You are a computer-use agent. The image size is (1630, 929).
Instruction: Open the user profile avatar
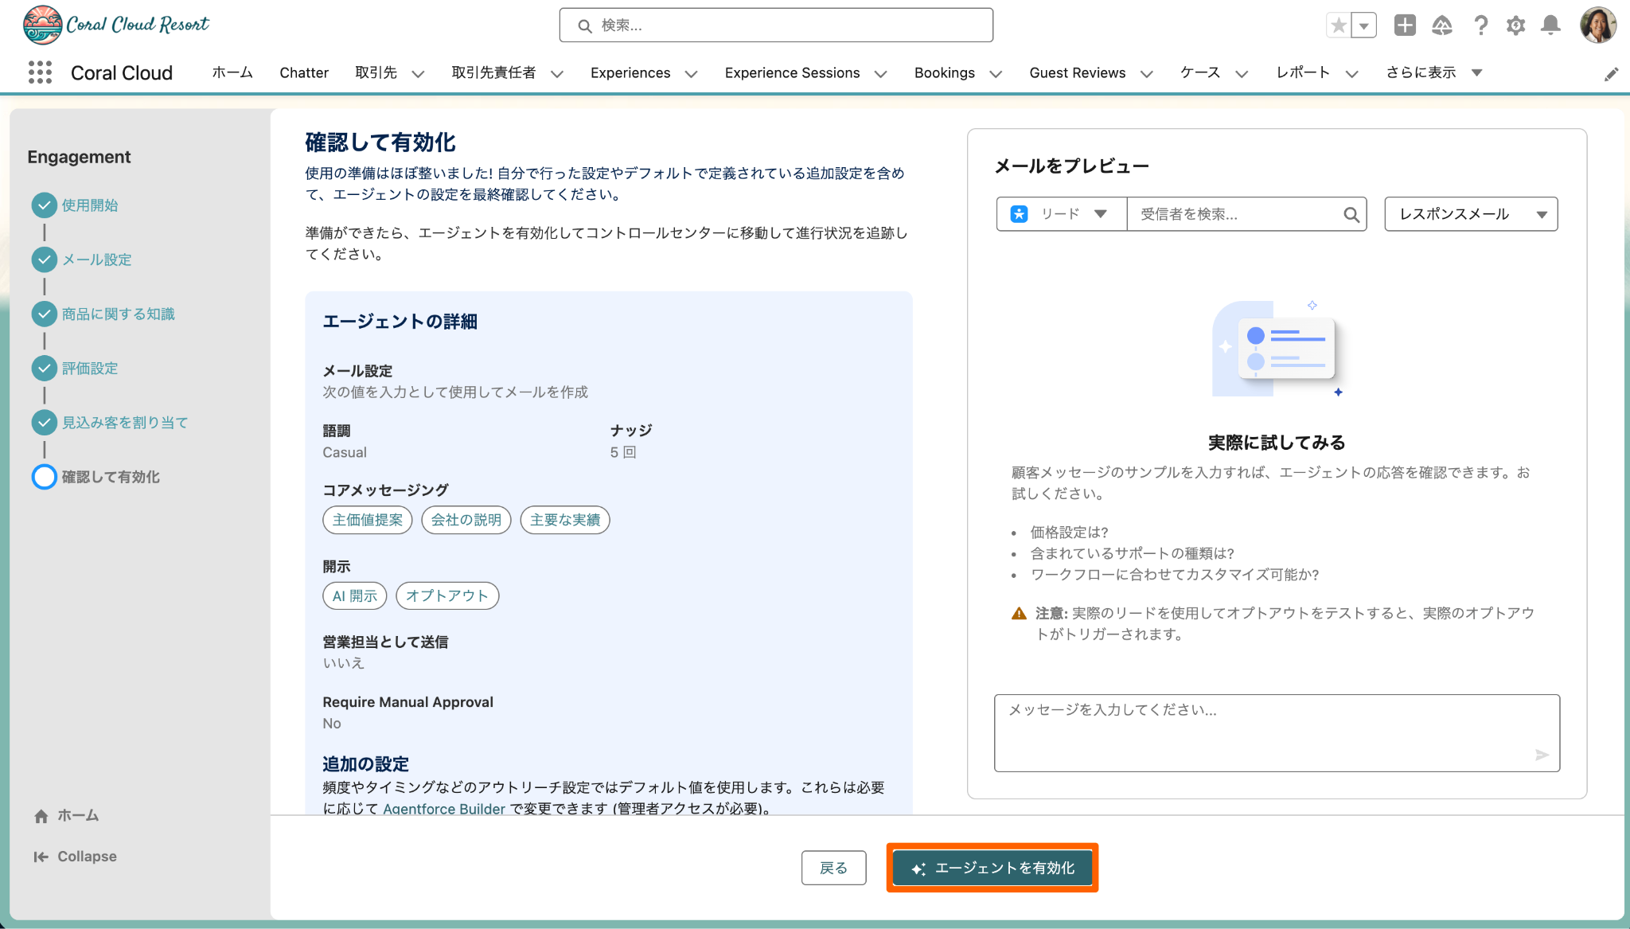tap(1597, 25)
